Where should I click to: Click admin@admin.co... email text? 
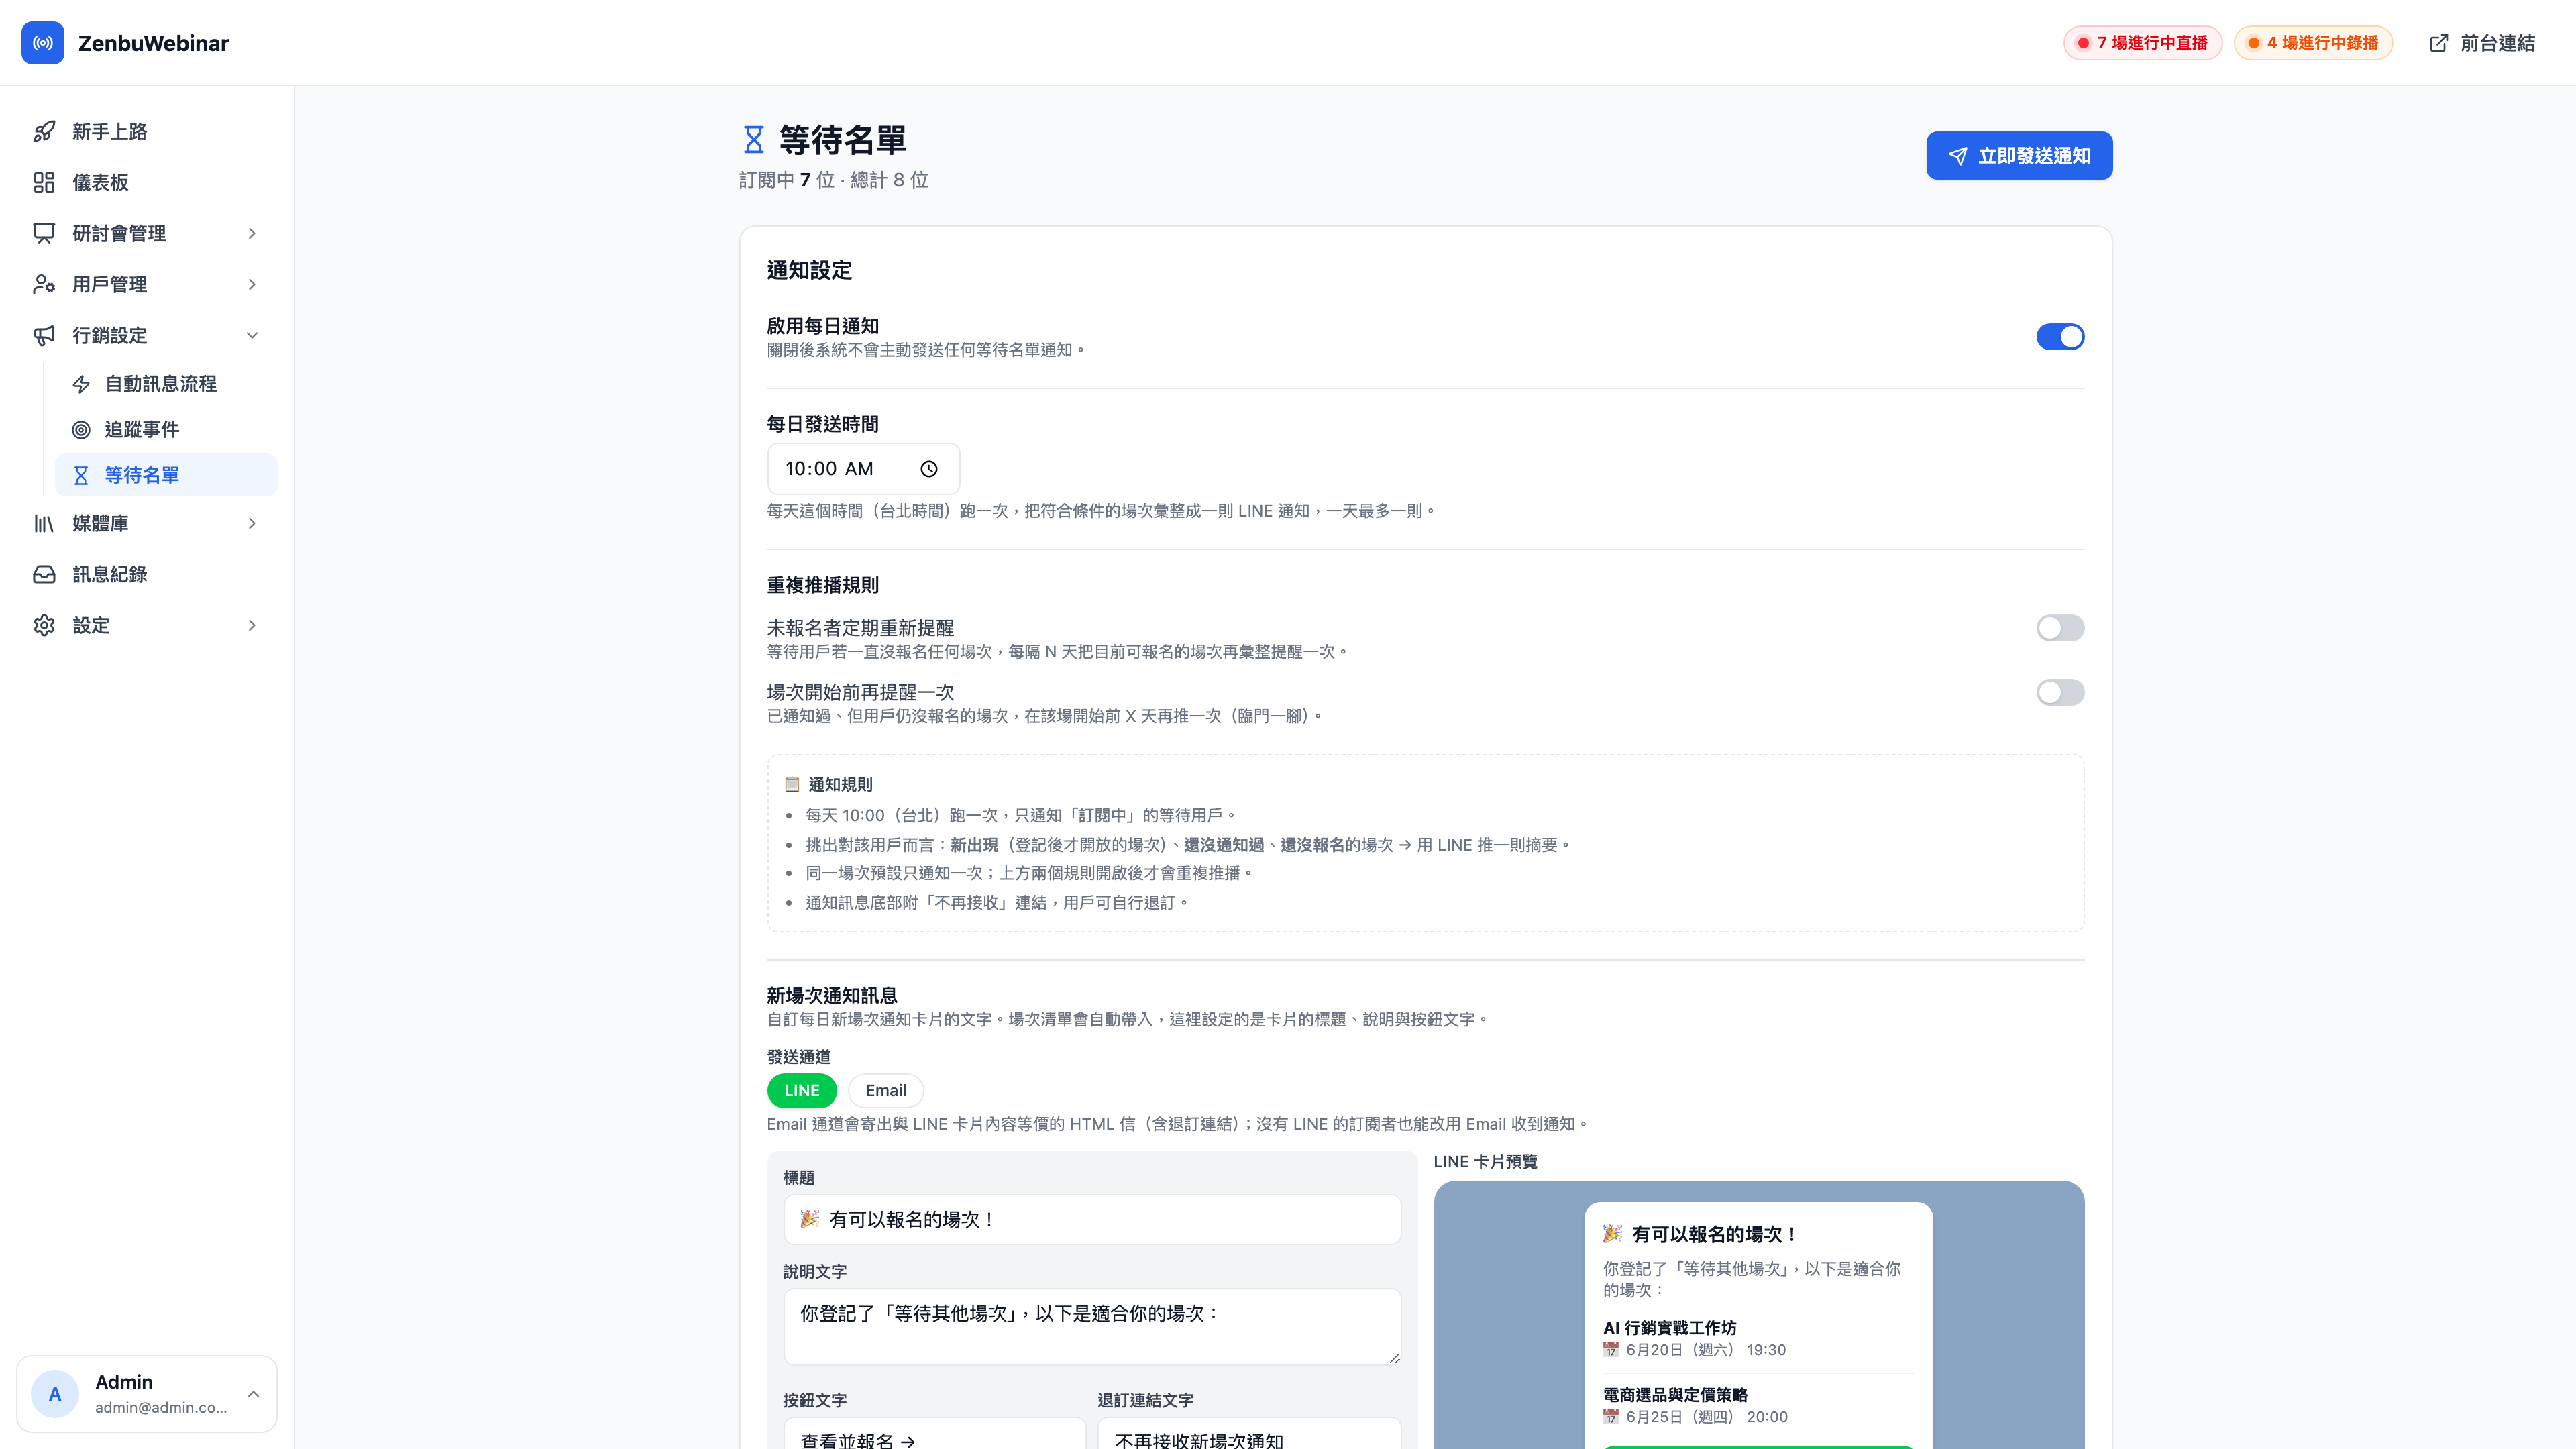161,1408
